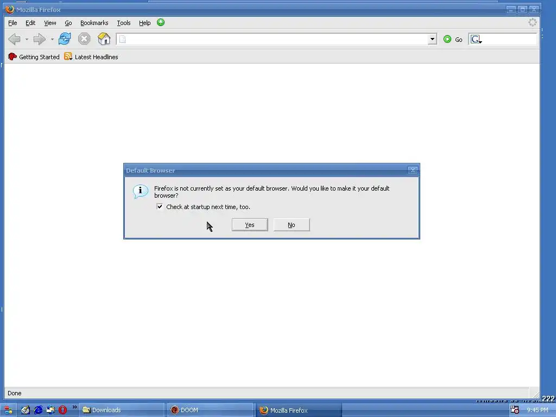Open the File menu
This screenshot has width=556, height=417.
click(x=12, y=23)
